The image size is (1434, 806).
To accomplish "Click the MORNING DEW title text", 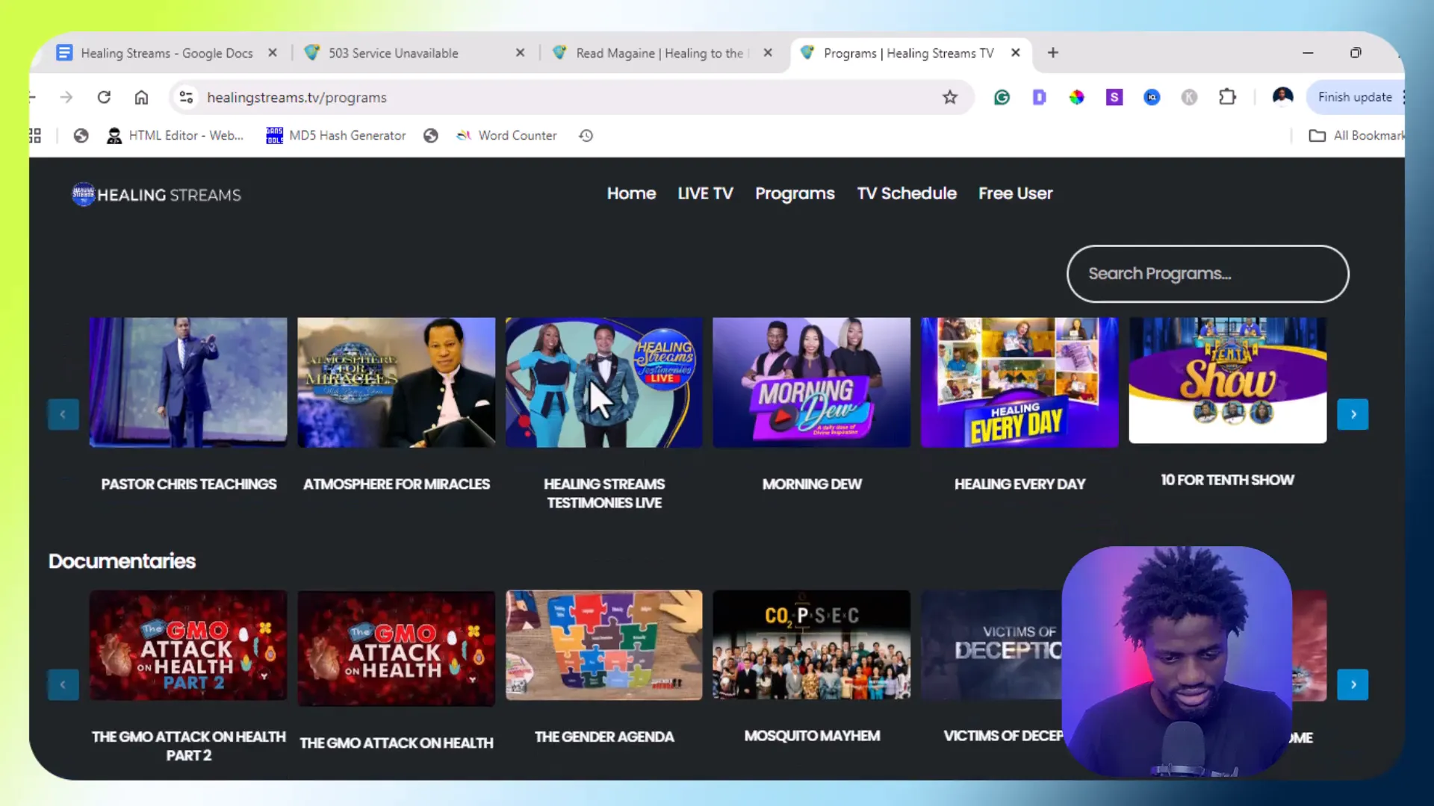I will click(x=812, y=484).
